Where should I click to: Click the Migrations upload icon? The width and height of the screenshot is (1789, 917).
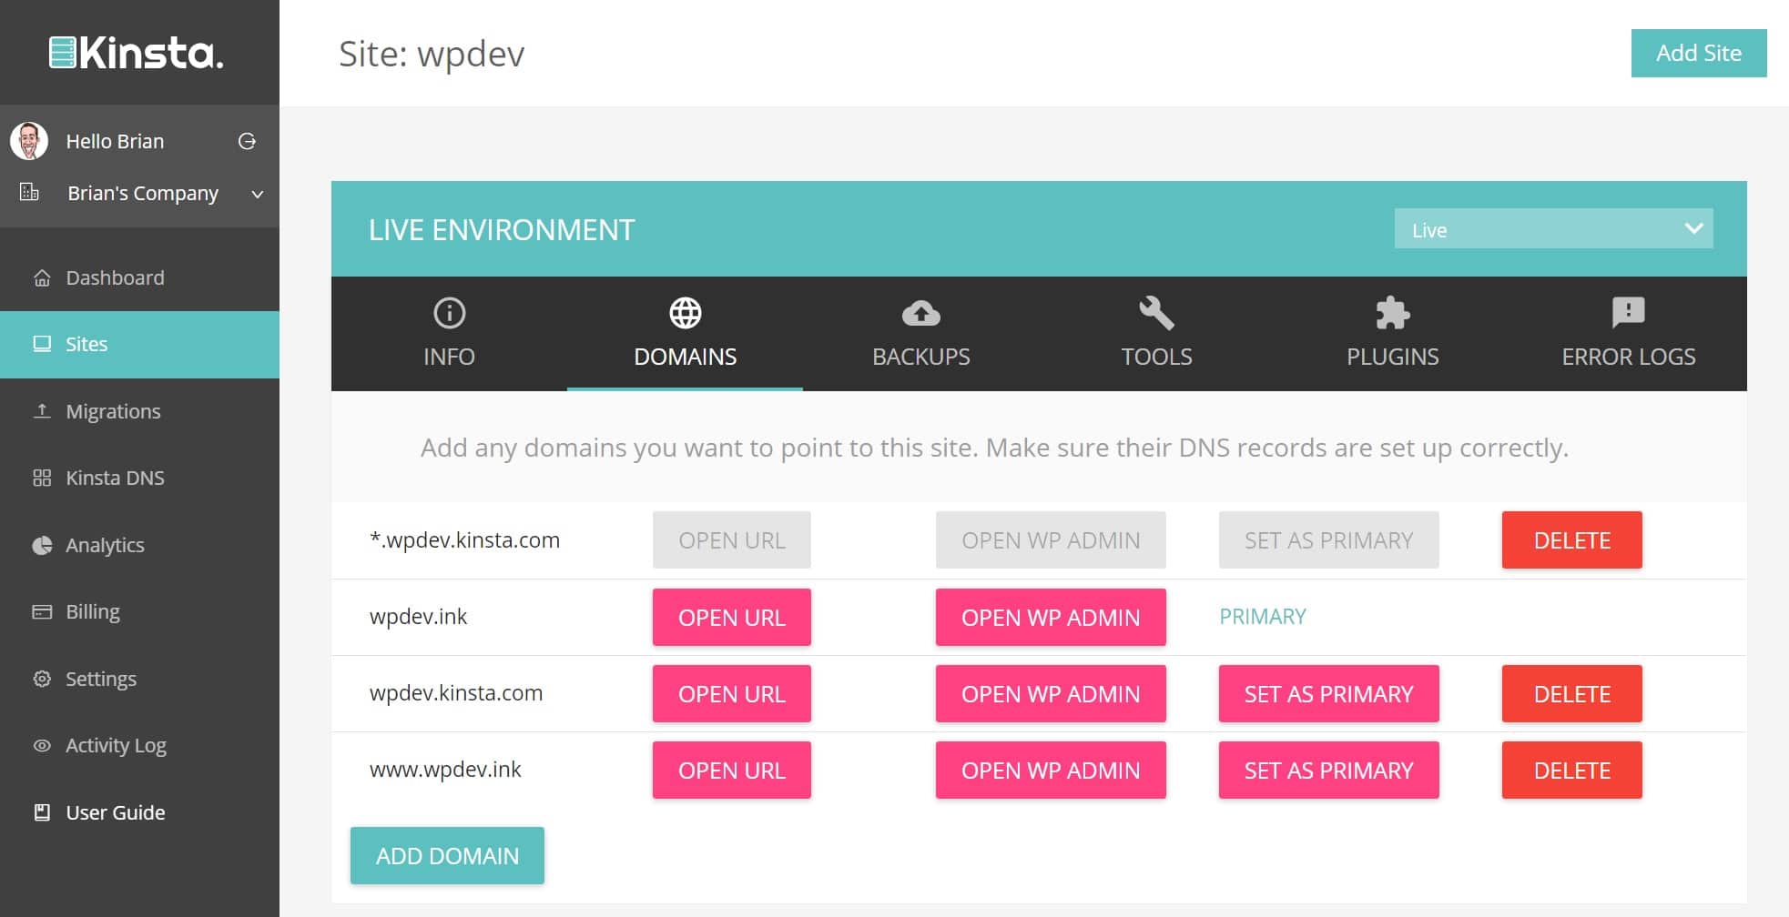(42, 411)
